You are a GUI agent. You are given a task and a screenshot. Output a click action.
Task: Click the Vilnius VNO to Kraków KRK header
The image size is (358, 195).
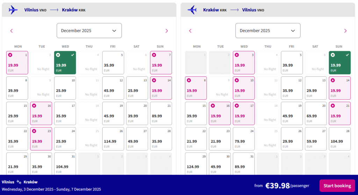tap(55, 10)
